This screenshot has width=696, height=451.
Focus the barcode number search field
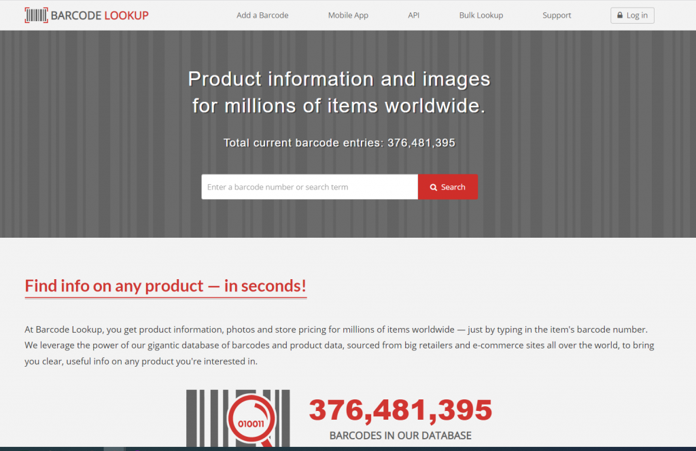309,187
